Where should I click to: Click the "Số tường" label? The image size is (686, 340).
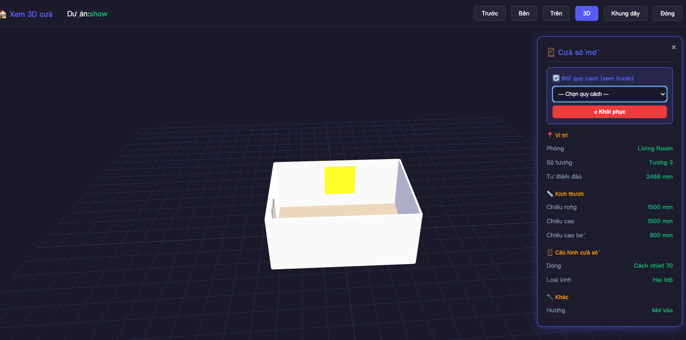559,162
